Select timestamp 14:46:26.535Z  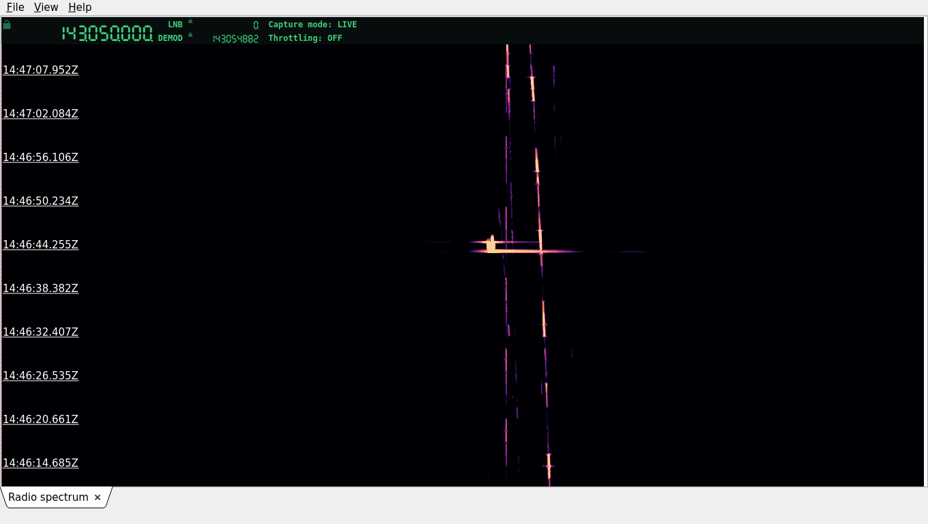pos(41,375)
